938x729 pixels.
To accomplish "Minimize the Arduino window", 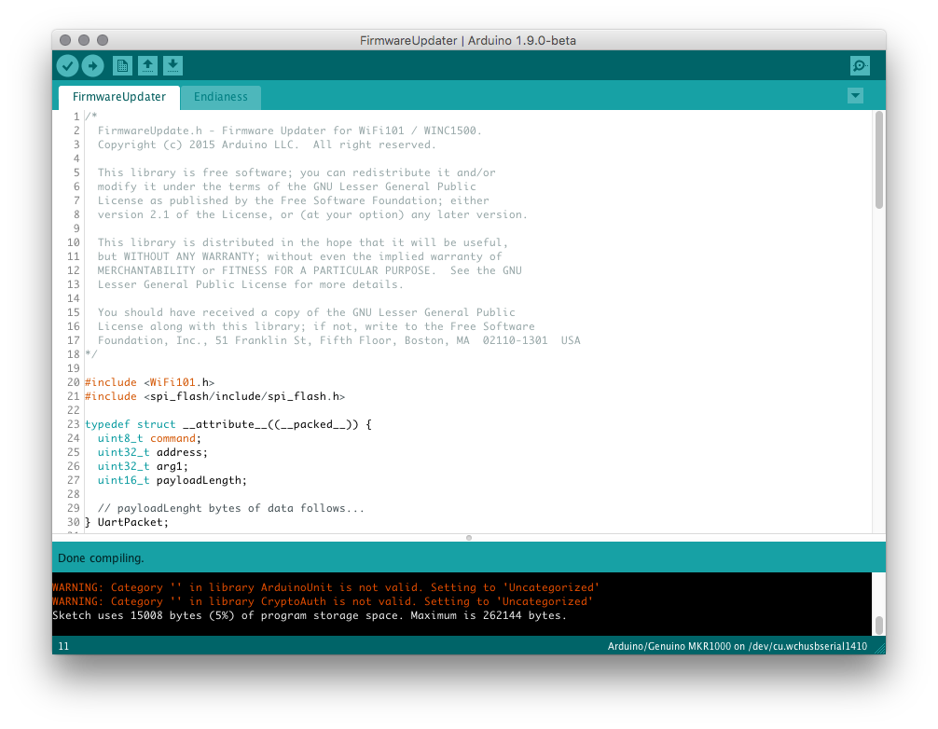I will point(84,40).
